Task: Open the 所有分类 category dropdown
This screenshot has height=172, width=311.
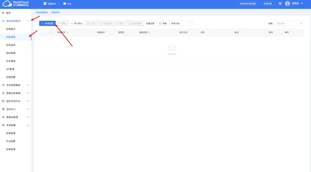Action: [x=182, y=23]
